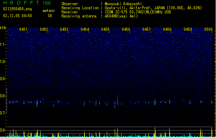Click the 0451 time marker
The height and width of the screenshot is (137, 216).
coord(23,29)
